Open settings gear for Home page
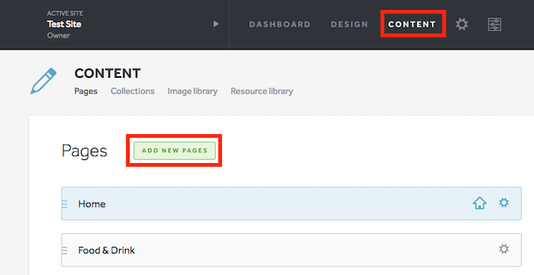Screen dimensions: 534x275 coord(504,203)
